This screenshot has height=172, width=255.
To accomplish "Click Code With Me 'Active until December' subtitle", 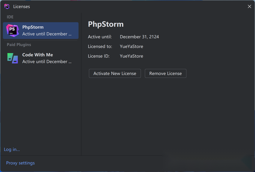I will 47,62.
